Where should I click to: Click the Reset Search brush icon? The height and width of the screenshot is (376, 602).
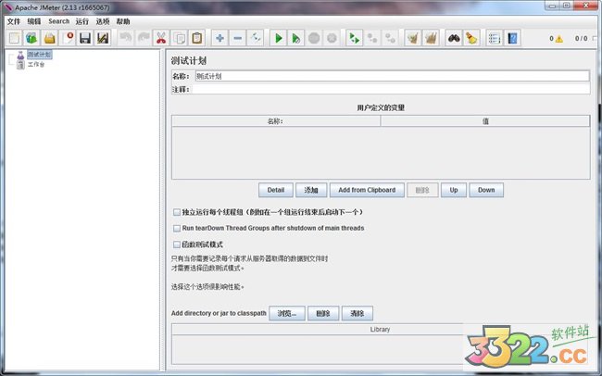point(471,38)
